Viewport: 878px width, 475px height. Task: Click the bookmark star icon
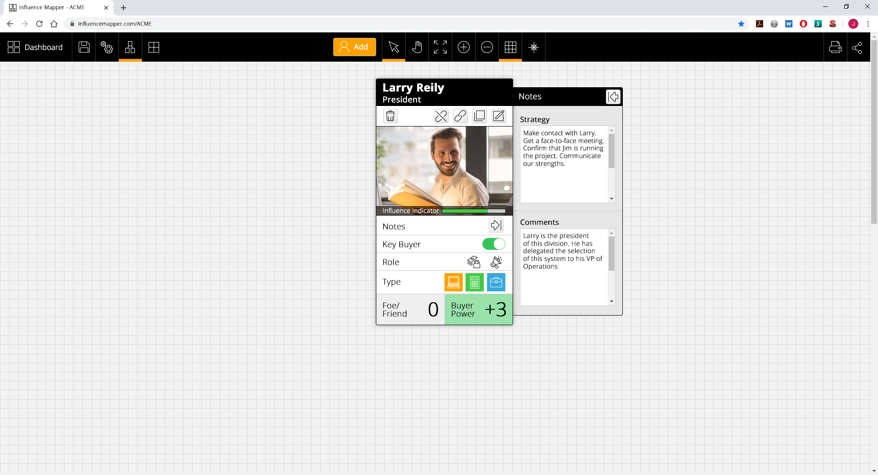[x=741, y=24]
